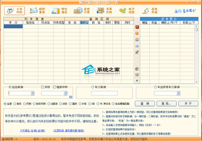Image resolution: width=202 pixels, height=141 pixels.
Task: Click the colorful media player icon
Action: point(137,69)
